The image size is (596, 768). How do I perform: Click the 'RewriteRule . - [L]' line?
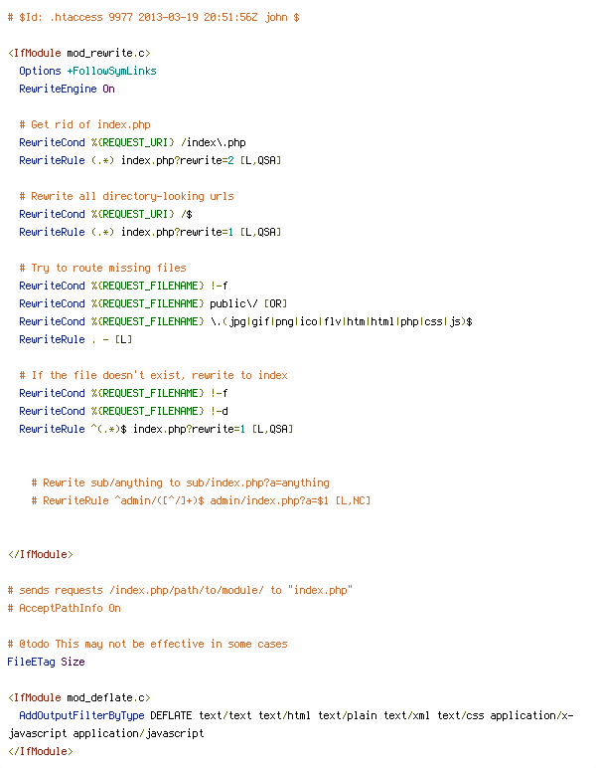click(75, 339)
